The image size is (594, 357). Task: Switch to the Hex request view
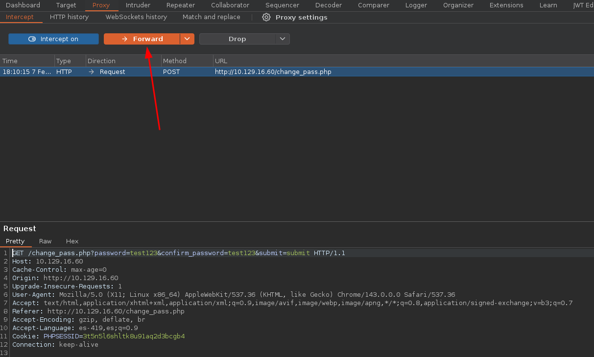click(x=72, y=241)
